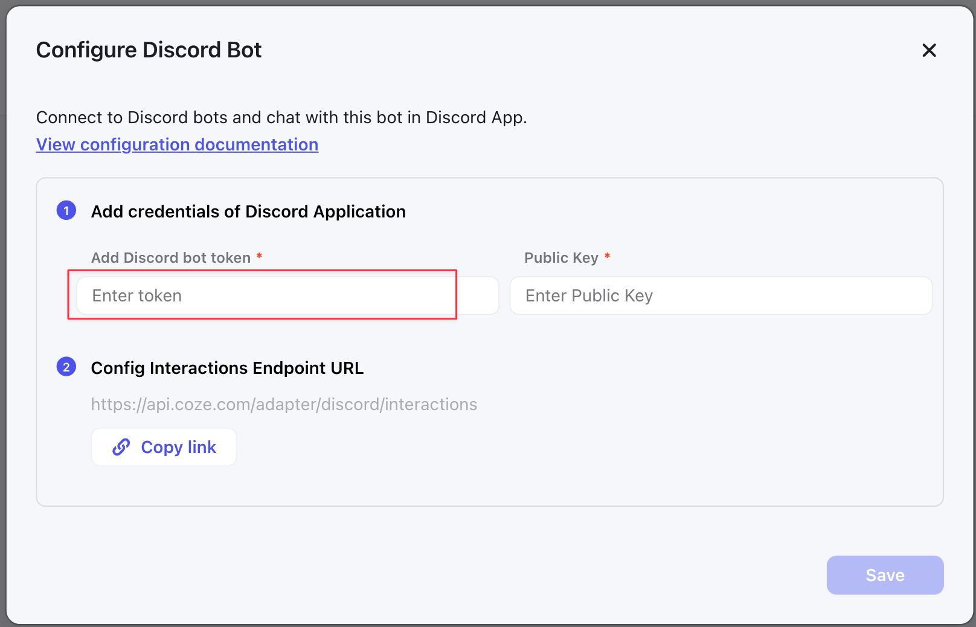Click the red asterisk beside bot token
976x627 pixels.
point(259,257)
